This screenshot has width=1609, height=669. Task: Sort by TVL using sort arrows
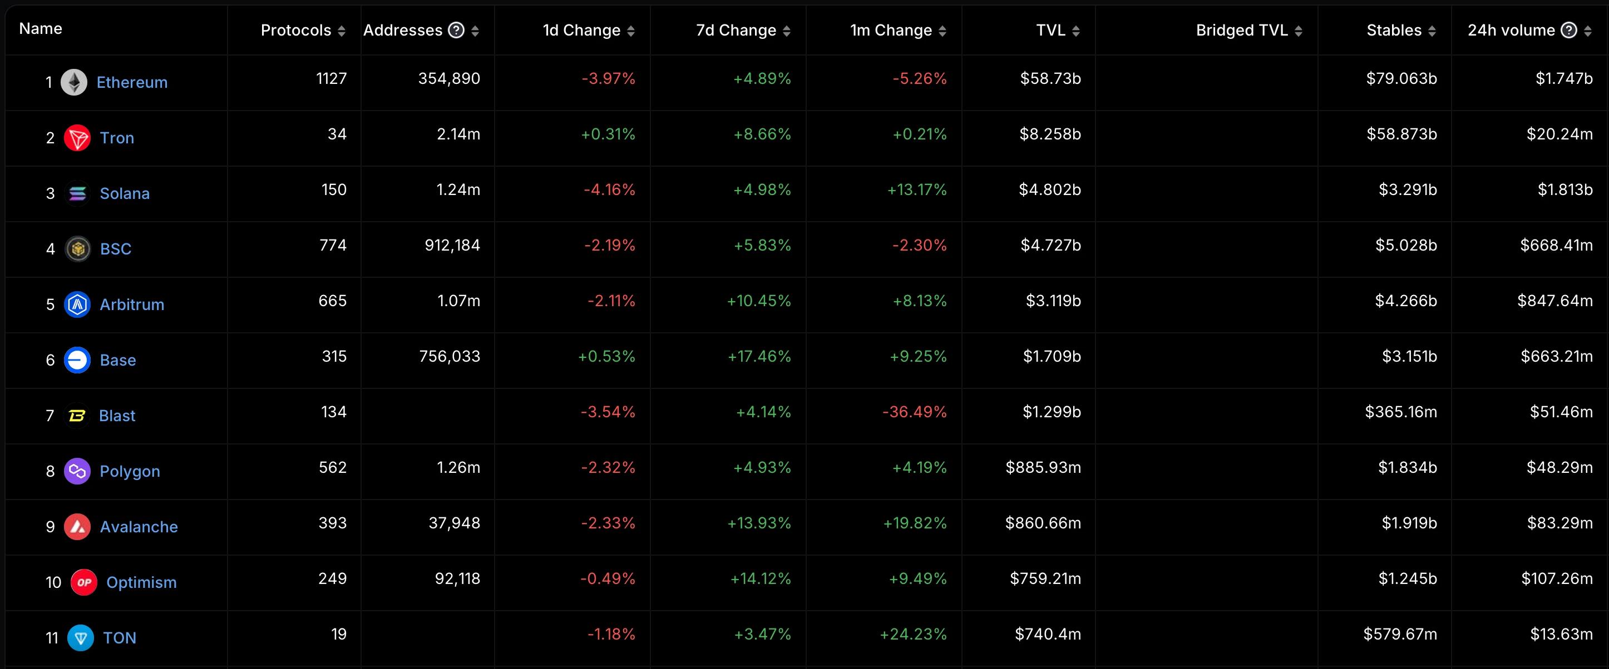click(1075, 31)
